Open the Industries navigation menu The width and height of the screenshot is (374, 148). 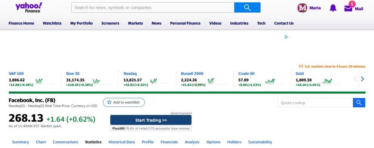(239, 23)
